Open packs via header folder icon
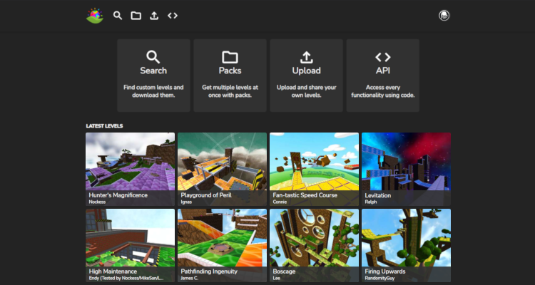The image size is (535, 285). click(x=136, y=15)
